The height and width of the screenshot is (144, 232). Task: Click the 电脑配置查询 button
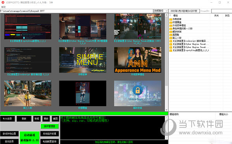pyautogui.click(x=50, y=141)
